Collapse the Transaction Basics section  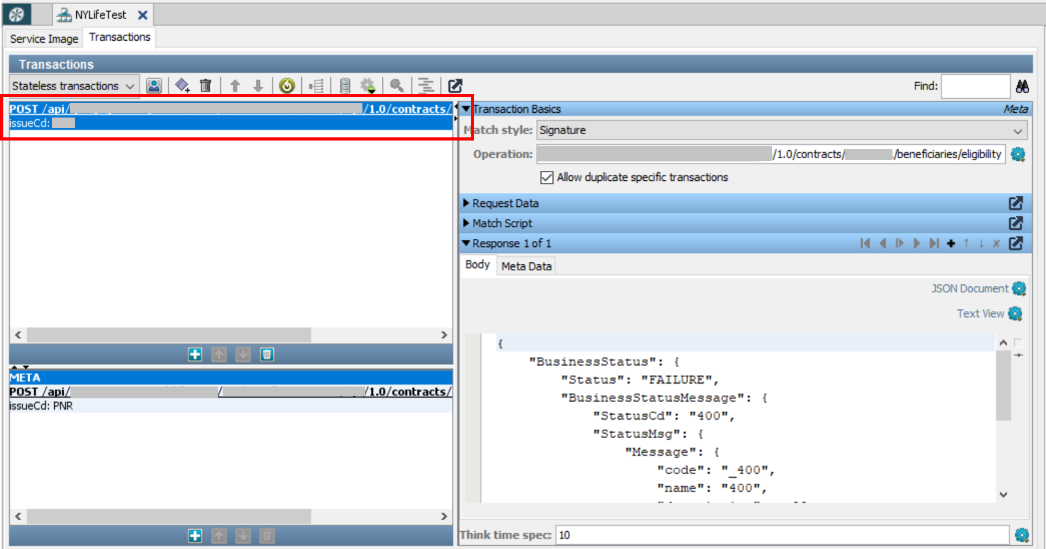tap(466, 109)
